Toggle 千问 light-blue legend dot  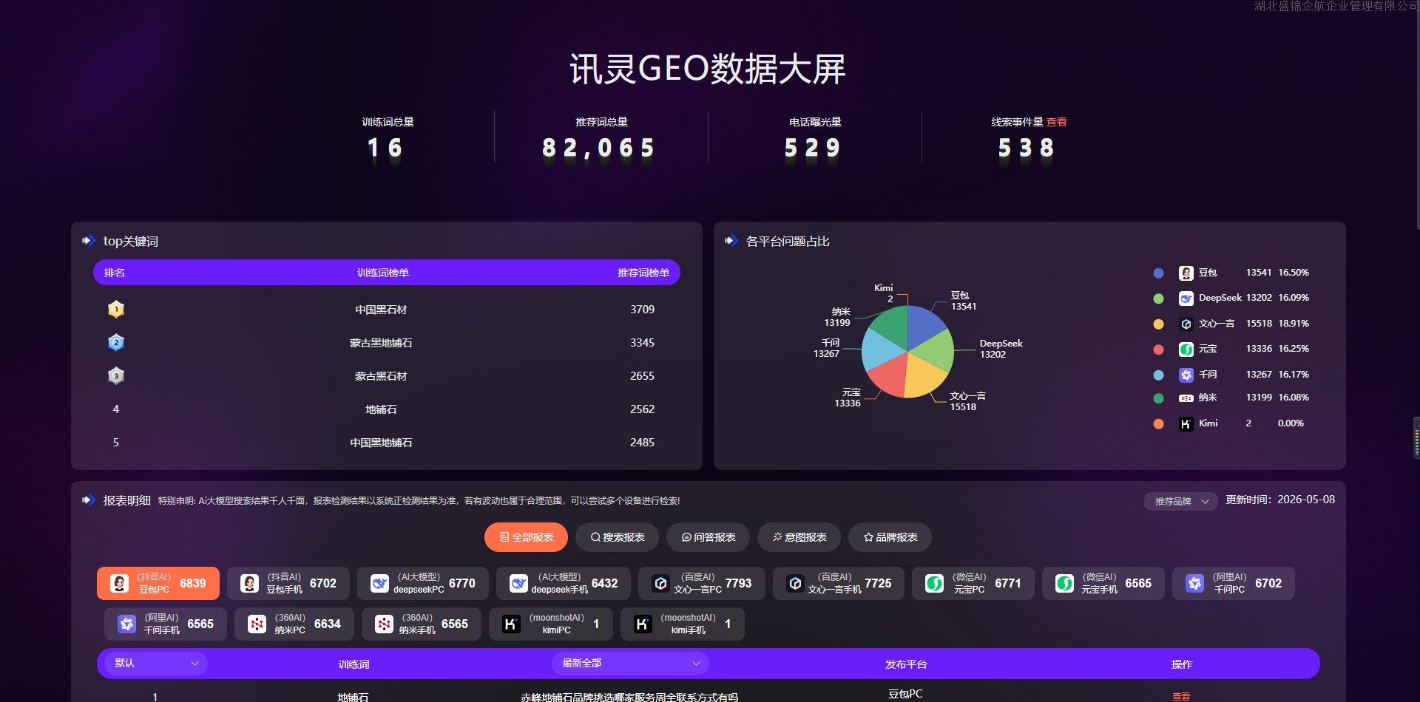(1159, 375)
